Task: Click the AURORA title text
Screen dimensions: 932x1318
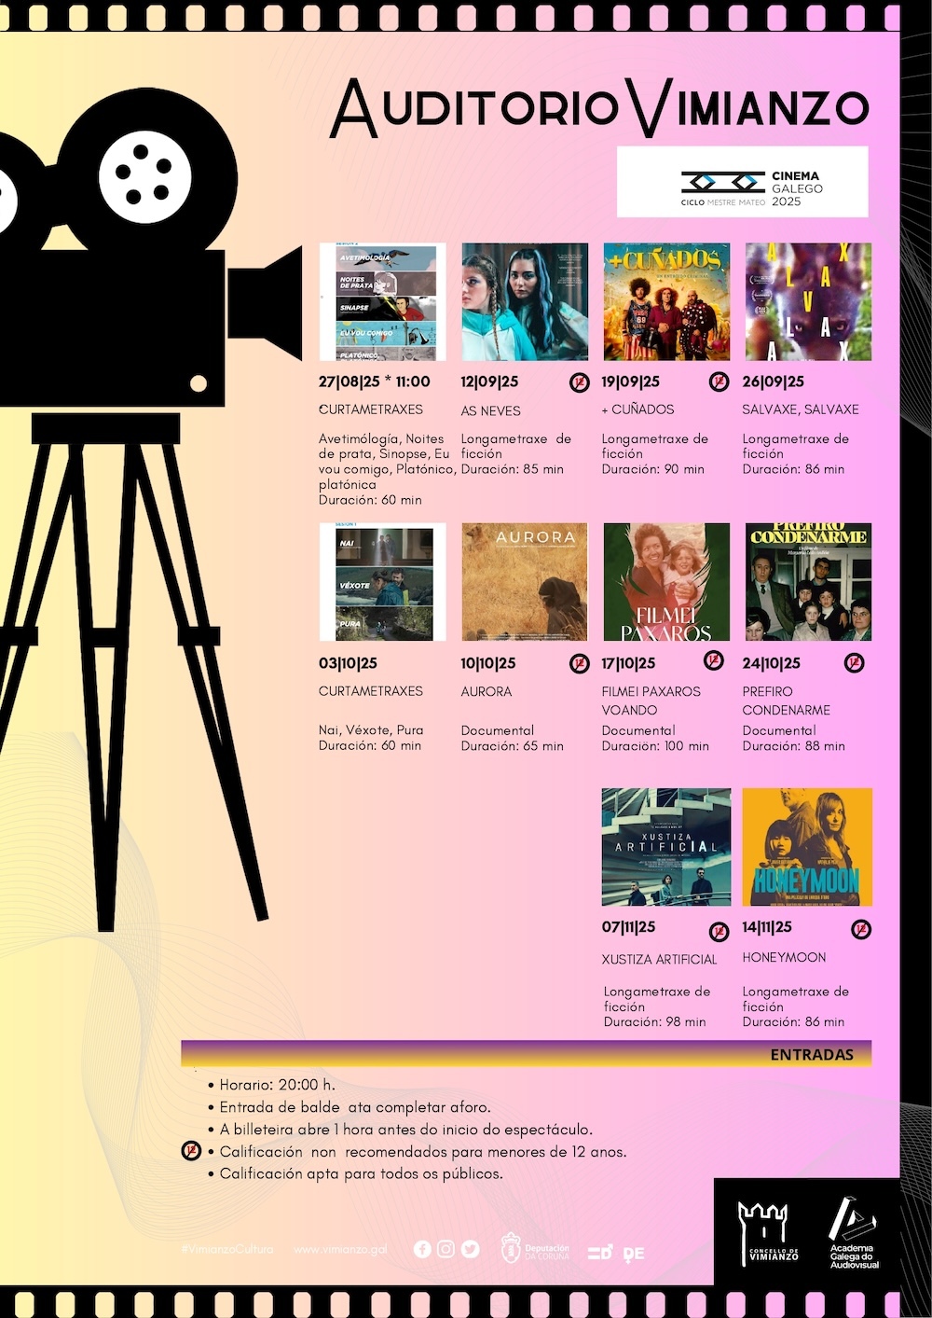Action: pos(487,691)
